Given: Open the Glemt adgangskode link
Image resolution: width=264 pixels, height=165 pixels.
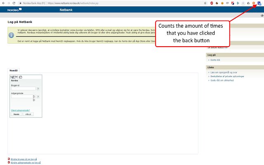Looking at the screenshot, I should [x=20, y=110].
